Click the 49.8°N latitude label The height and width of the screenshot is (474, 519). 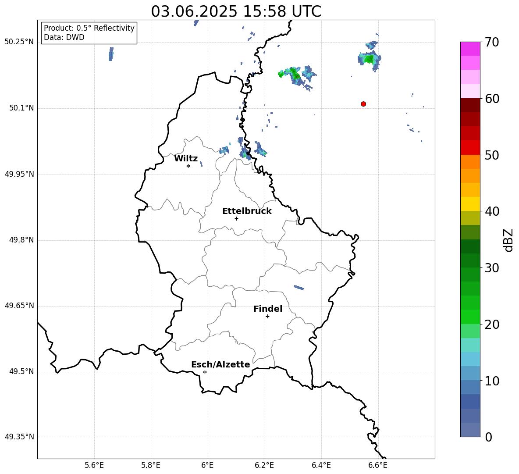click(21, 240)
